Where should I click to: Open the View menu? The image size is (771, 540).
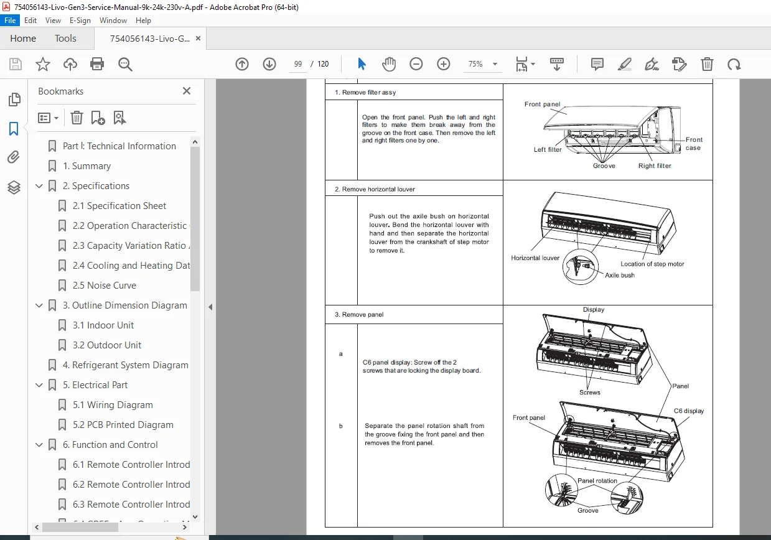pos(53,21)
